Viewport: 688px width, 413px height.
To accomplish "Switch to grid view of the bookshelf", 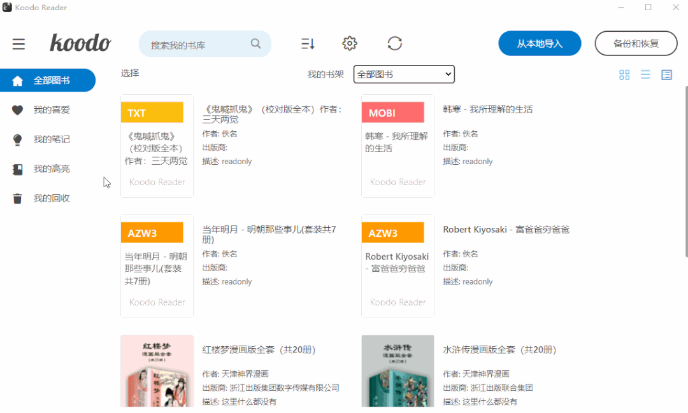I will (624, 74).
